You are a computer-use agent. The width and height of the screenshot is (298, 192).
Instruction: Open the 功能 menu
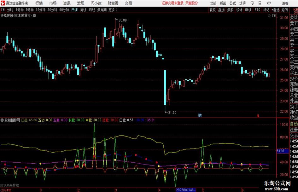213,3
